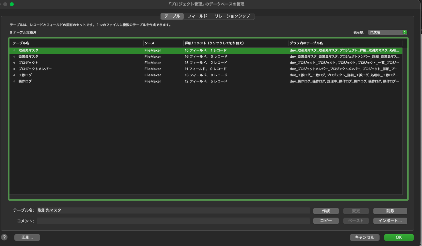Screen dimensions: 422x246
Task: Select the プロジェクトメンバー table row
Action: (206, 69)
